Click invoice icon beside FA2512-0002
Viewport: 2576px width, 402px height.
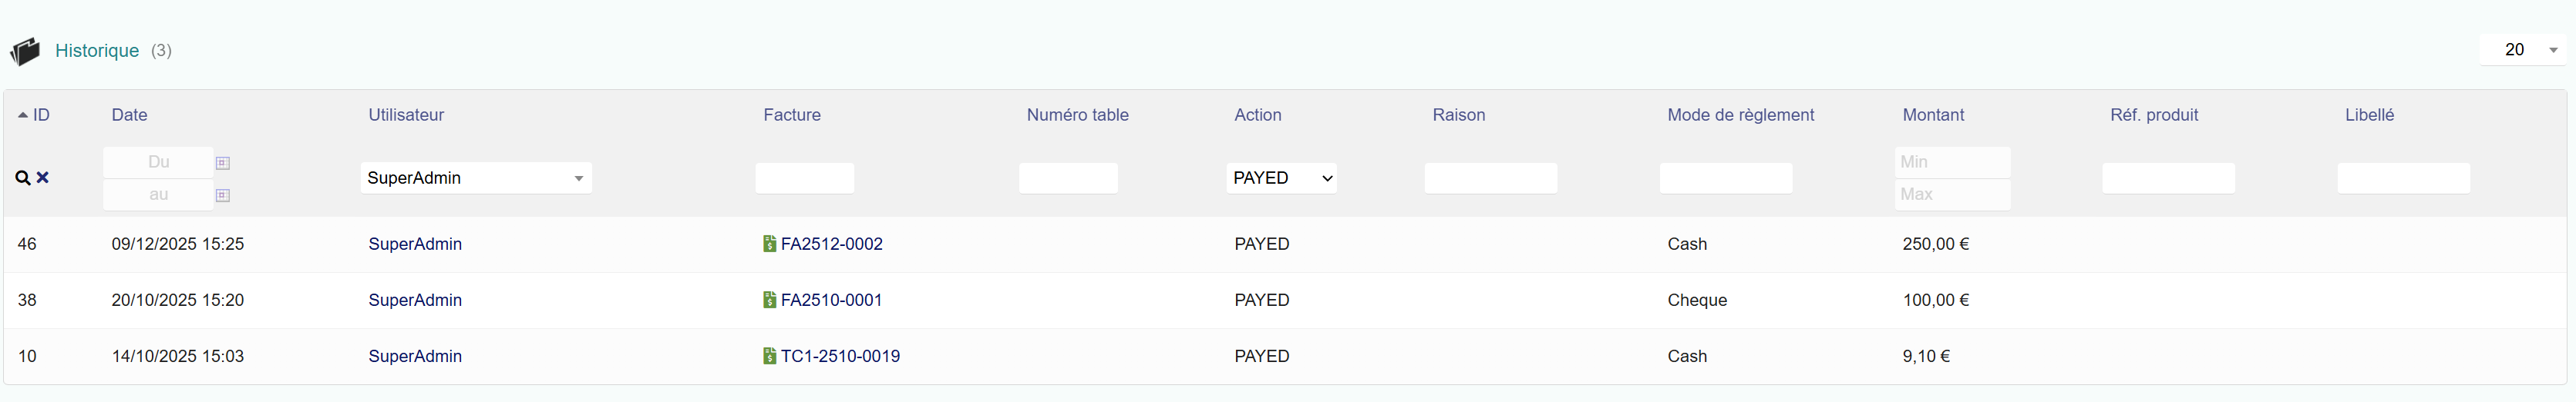pyautogui.click(x=769, y=244)
